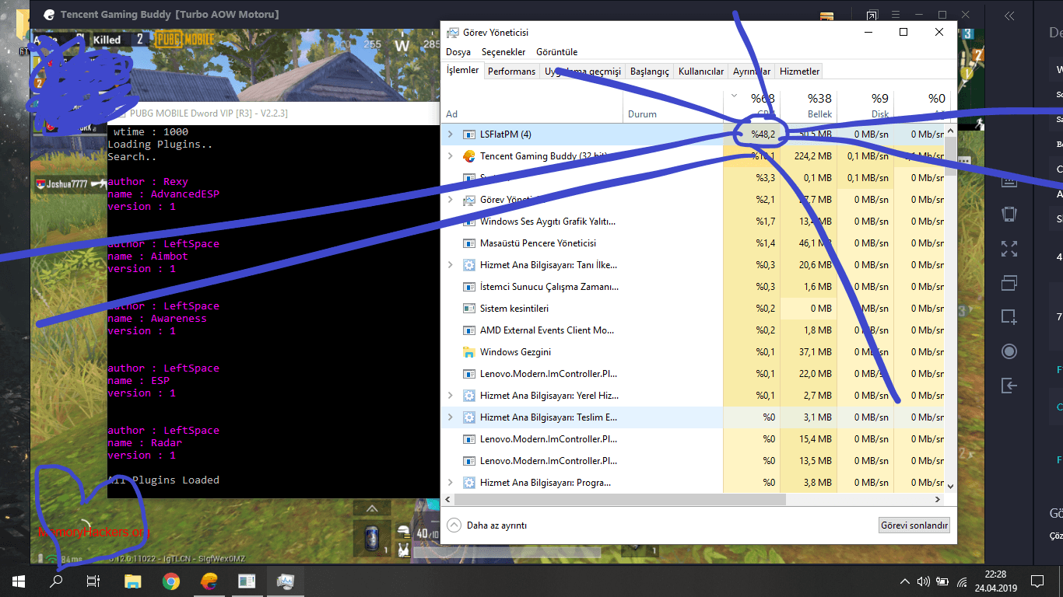Select Windows Ses Aygıtı Grafik Yalıtı row

coord(693,222)
